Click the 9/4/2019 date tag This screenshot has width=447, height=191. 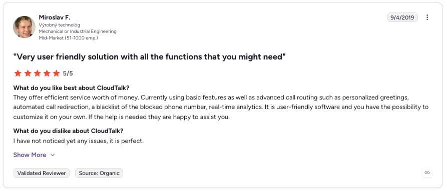[x=402, y=17]
